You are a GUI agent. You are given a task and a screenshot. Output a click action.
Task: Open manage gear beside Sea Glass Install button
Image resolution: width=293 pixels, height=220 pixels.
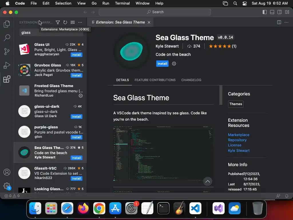(x=174, y=64)
